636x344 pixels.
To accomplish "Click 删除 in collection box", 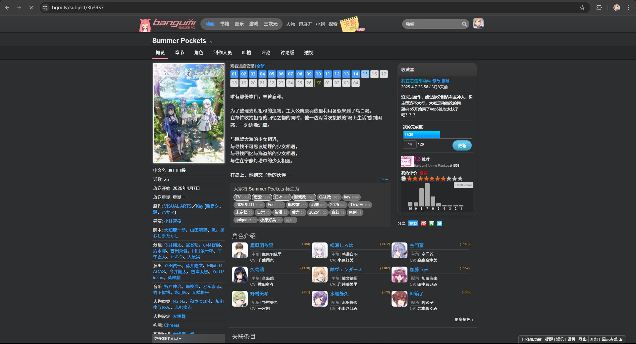I will click(x=446, y=81).
